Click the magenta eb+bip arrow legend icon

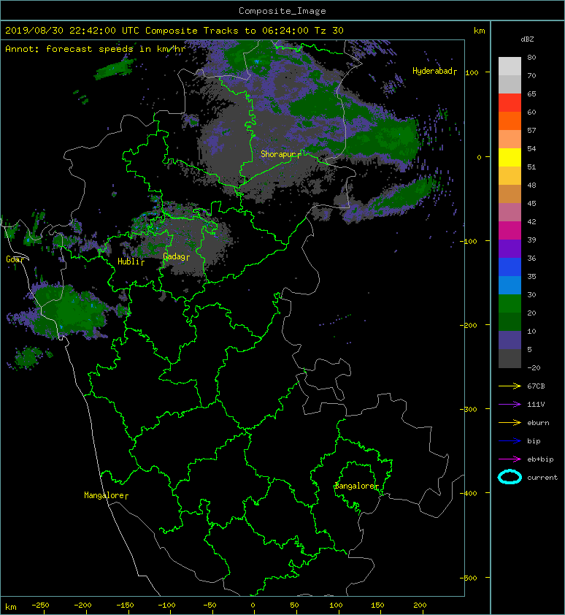point(510,459)
